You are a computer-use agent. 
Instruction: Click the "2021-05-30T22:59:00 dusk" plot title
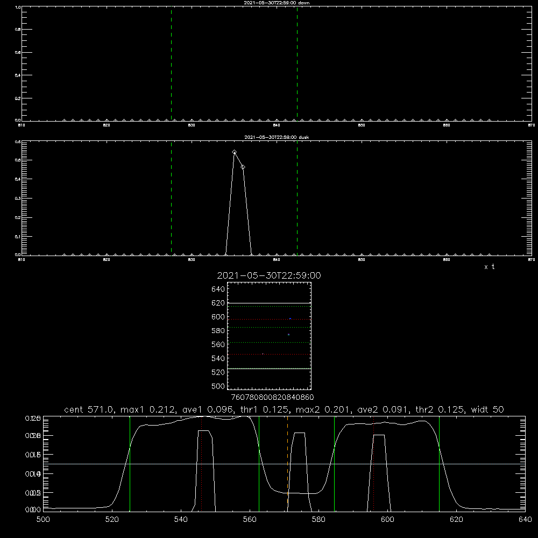point(277,137)
